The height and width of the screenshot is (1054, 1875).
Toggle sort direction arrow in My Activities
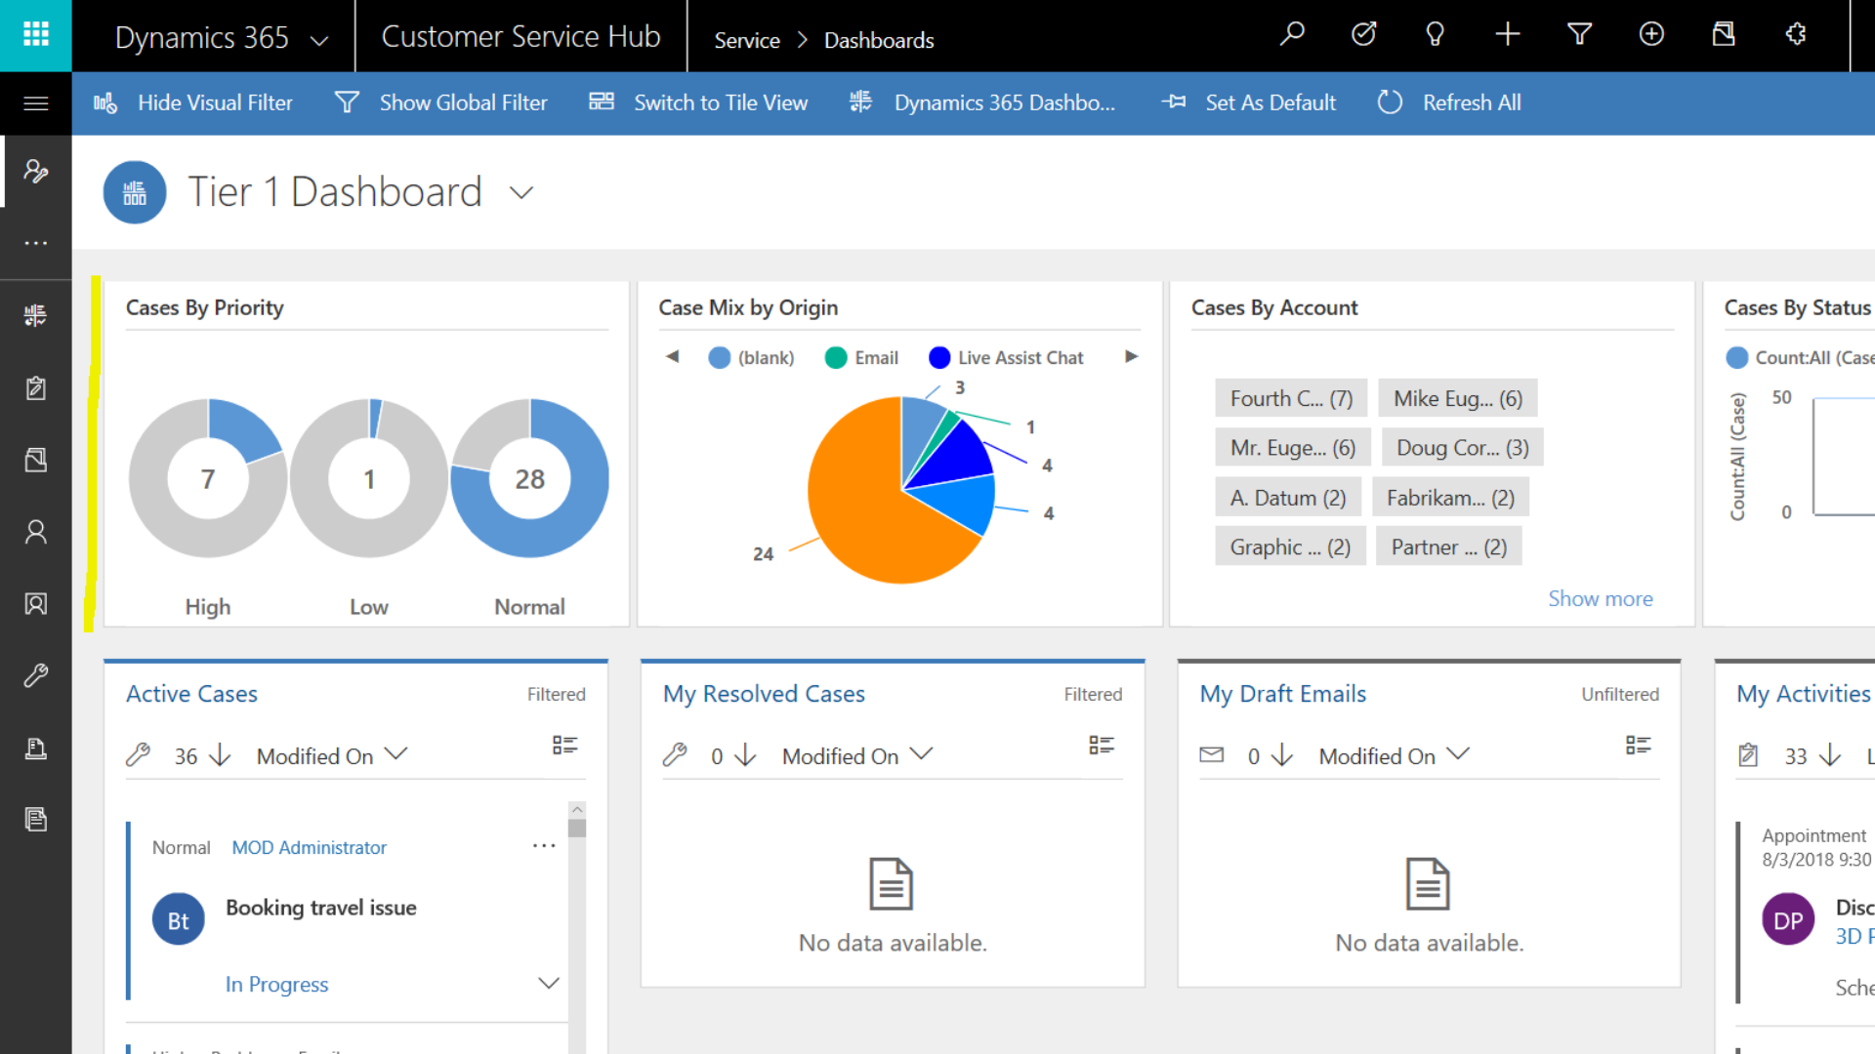(1830, 755)
